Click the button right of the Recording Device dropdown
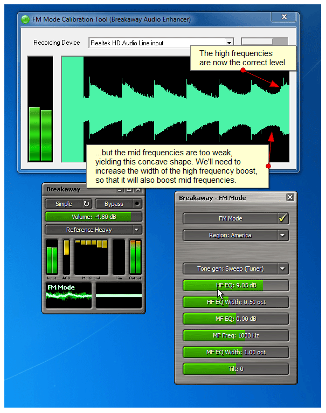This screenshot has height=413, width=326. [265, 42]
